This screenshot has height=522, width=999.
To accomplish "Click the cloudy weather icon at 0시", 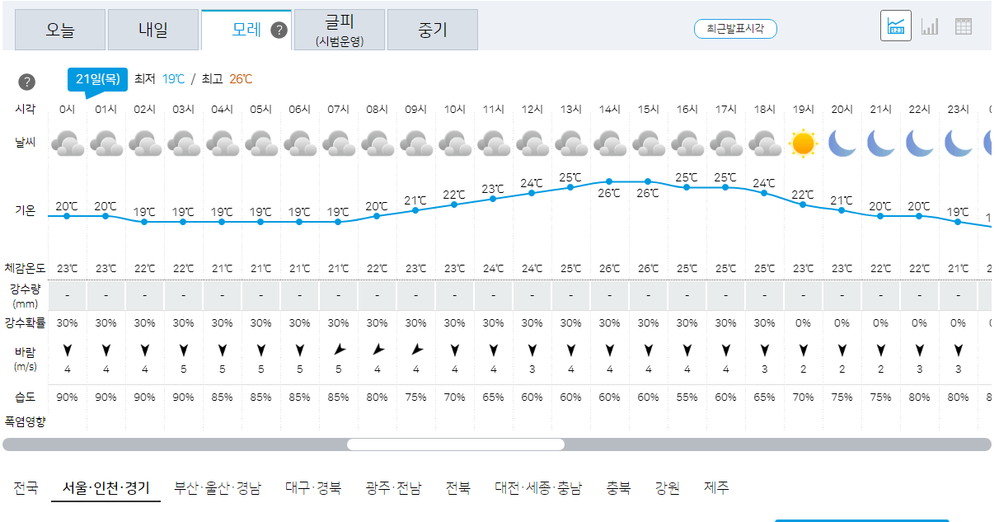I will [x=67, y=142].
